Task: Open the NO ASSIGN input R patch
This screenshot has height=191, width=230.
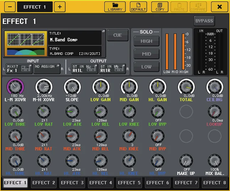Action: click(x=47, y=68)
